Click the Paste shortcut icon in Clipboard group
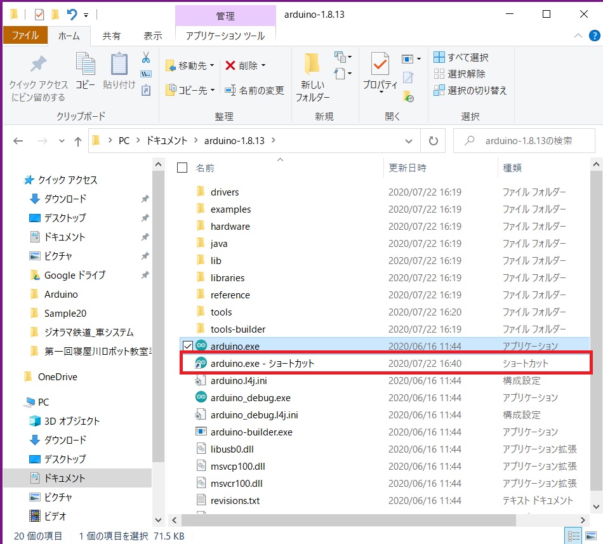Screen dimensions: 603x544 tap(146, 90)
